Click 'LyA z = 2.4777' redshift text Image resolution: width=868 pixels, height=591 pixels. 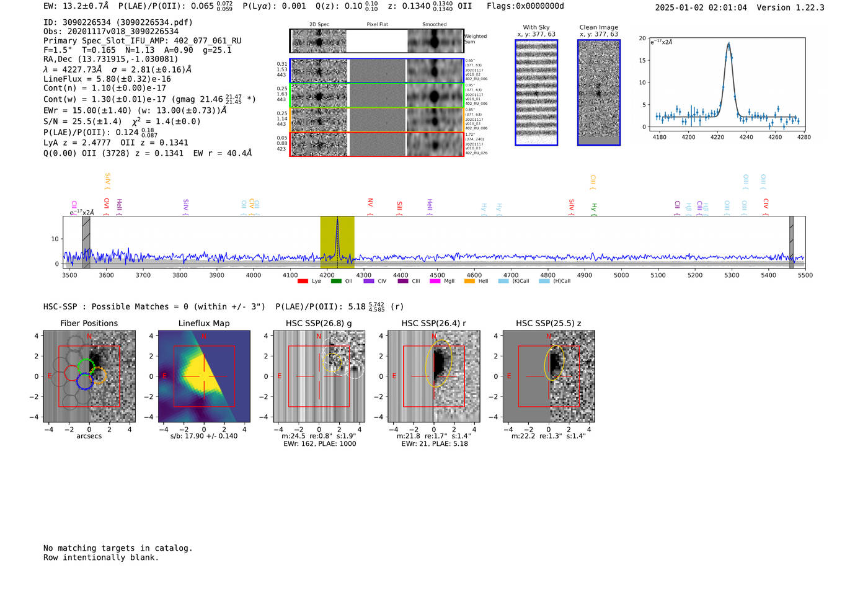pyautogui.click(x=77, y=143)
